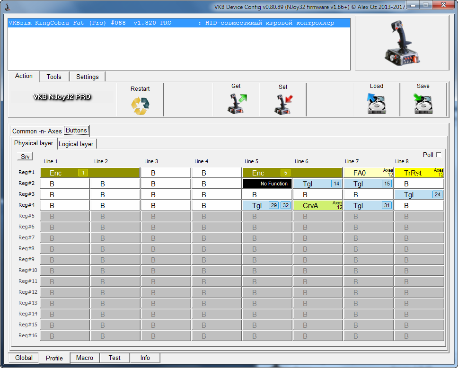
Task: Switch to Common -n- Axes tab
Action: [x=37, y=131]
